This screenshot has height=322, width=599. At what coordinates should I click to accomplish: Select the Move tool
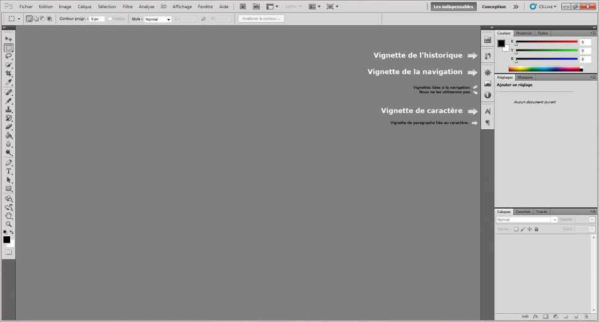(8, 39)
